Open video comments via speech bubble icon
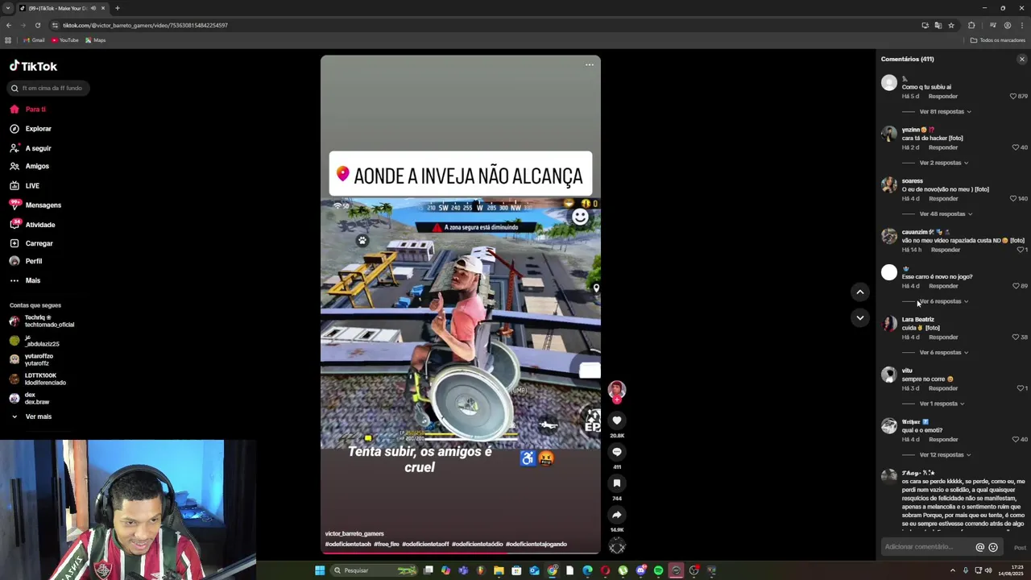The image size is (1031, 580). 617,452
